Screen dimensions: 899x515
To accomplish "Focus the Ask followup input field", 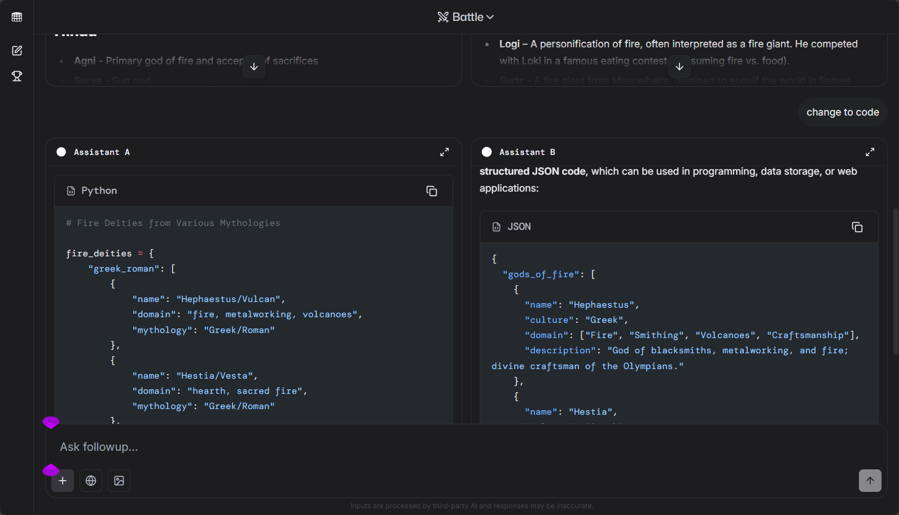I will [x=466, y=447].
